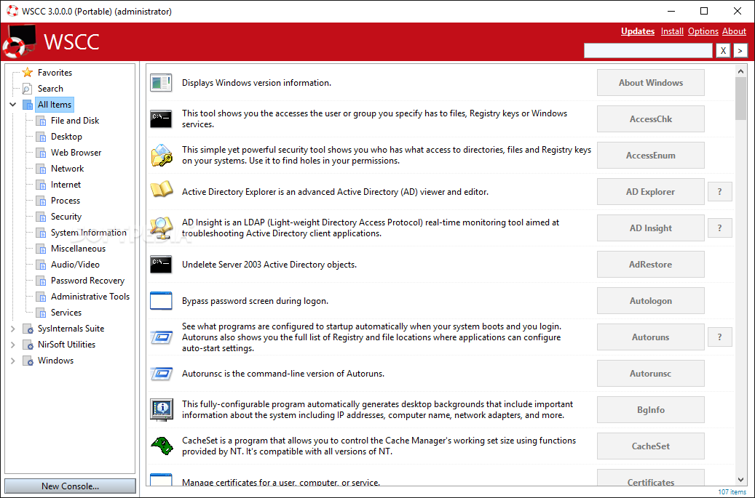Click the AccessEnum folder-and-key icon
Image resolution: width=755 pixels, height=498 pixels.
[162, 156]
